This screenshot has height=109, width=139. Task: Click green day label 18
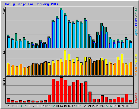coord(77,106)
